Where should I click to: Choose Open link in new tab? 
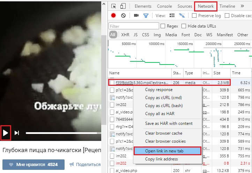[167, 151]
